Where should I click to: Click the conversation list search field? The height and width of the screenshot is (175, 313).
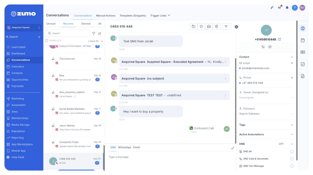point(67,33)
